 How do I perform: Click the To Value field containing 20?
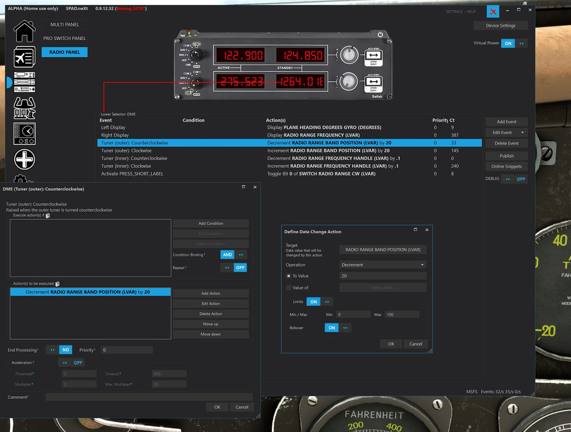tap(382, 276)
